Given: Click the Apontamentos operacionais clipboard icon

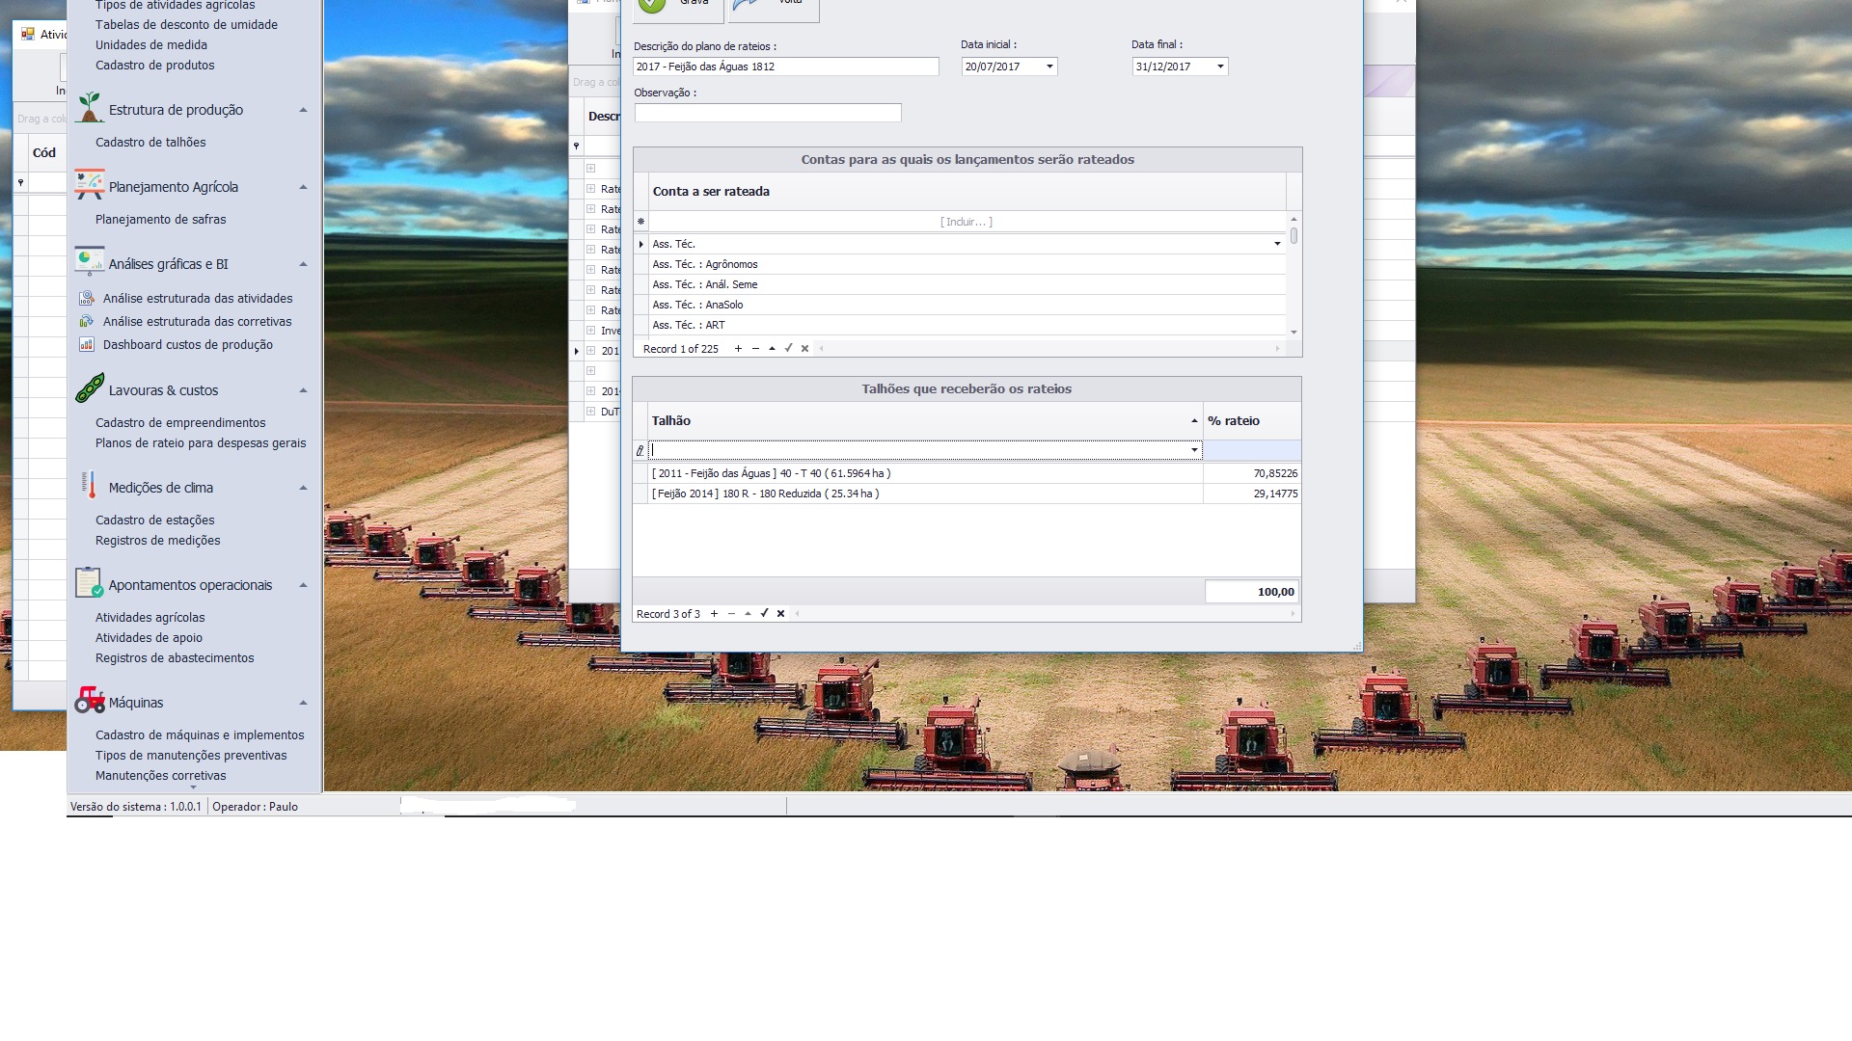Looking at the screenshot, I should pos(90,583).
